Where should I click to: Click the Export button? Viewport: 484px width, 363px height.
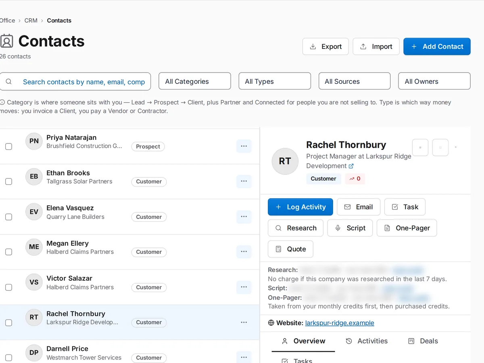[x=325, y=46]
